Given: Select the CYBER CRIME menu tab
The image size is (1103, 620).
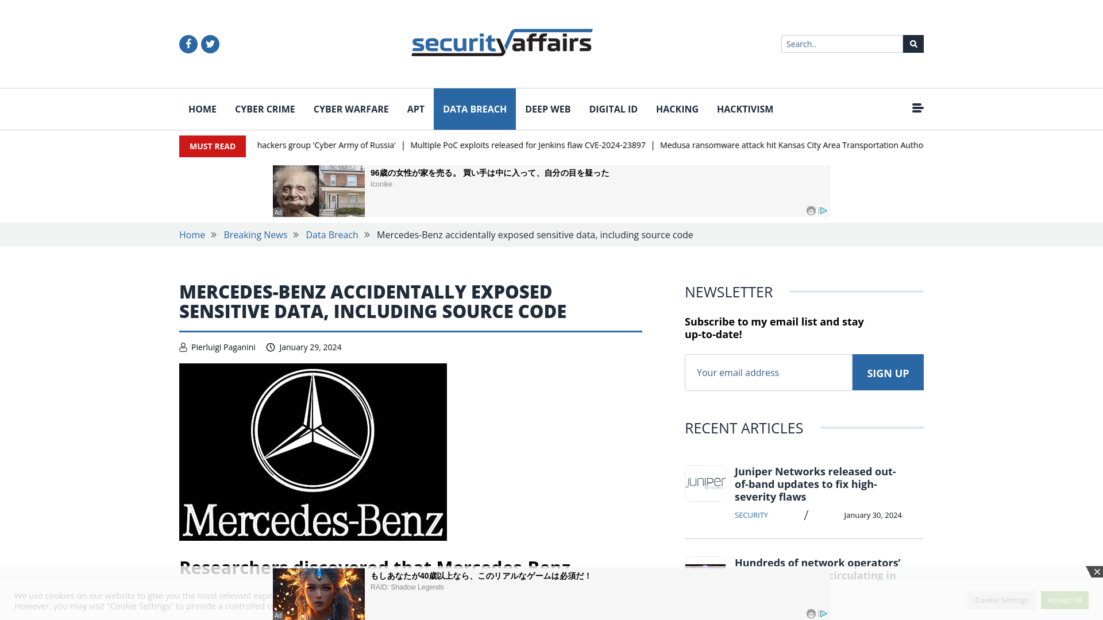Looking at the screenshot, I should tap(265, 108).
